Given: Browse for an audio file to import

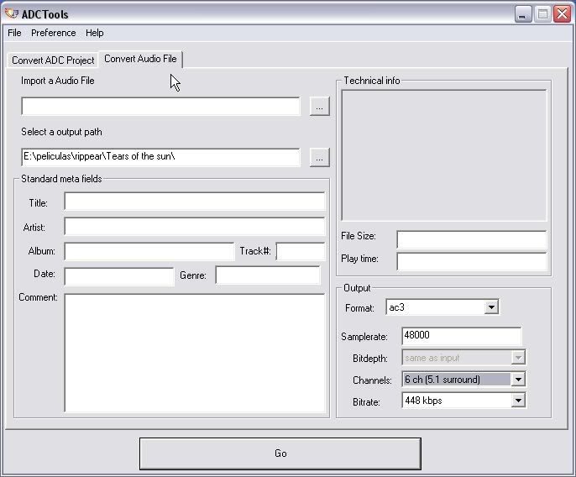Looking at the screenshot, I should click(x=319, y=107).
